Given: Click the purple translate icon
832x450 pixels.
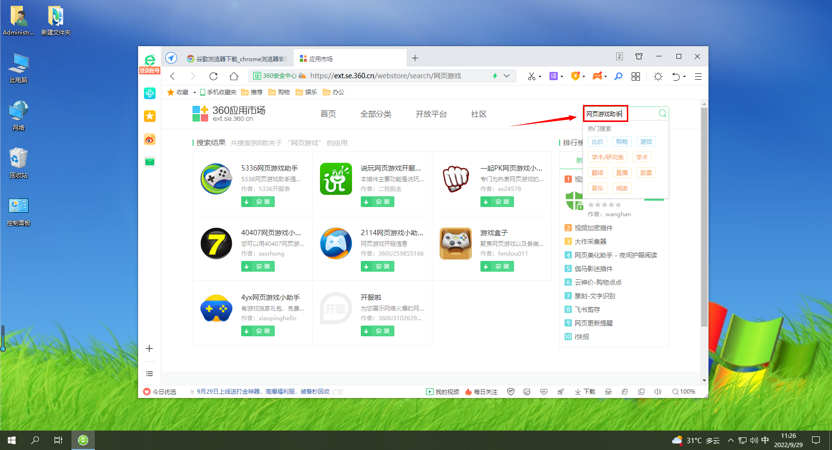Looking at the screenshot, I should click(553, 76).
